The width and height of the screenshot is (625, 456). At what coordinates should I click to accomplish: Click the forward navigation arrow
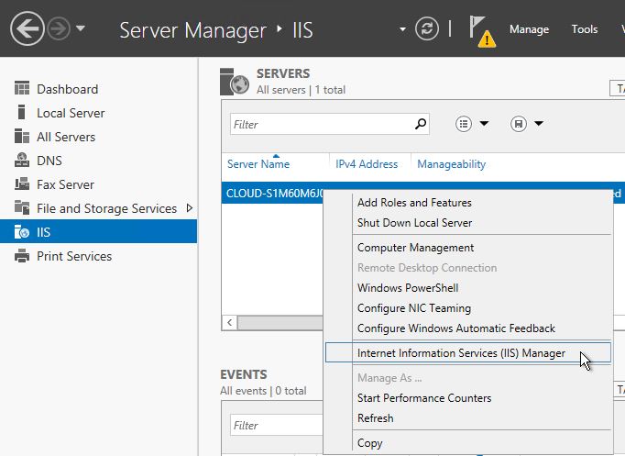[x=59, y=28]
